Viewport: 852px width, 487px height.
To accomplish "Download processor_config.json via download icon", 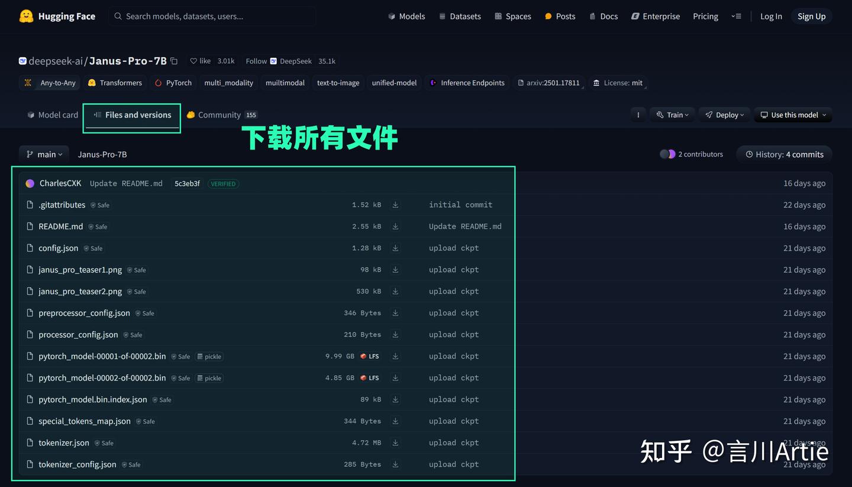I will pos(395,335).
